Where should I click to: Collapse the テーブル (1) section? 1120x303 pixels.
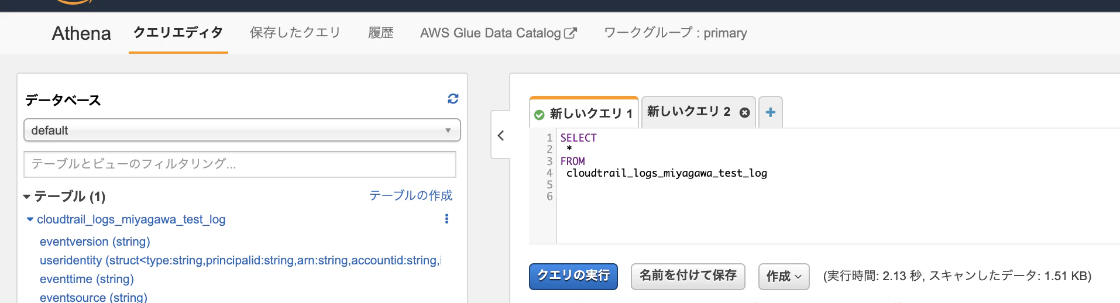tap(26, 197)
